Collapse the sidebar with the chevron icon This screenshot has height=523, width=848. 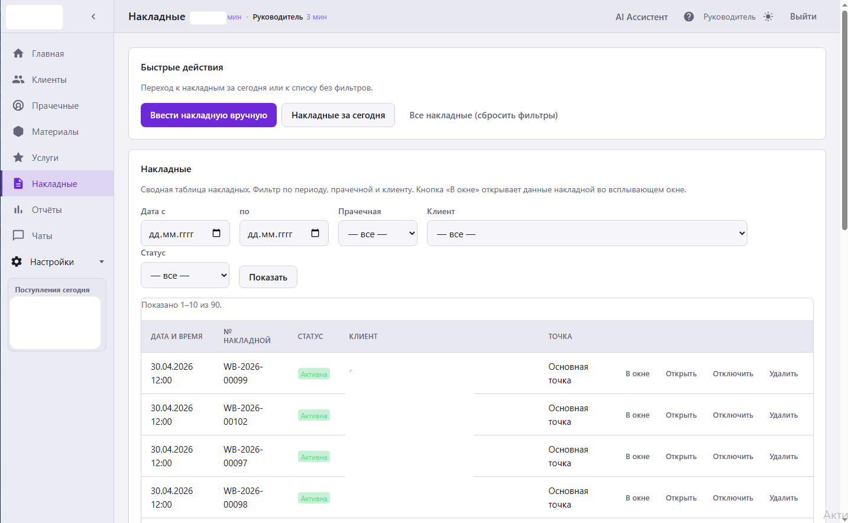93,17
